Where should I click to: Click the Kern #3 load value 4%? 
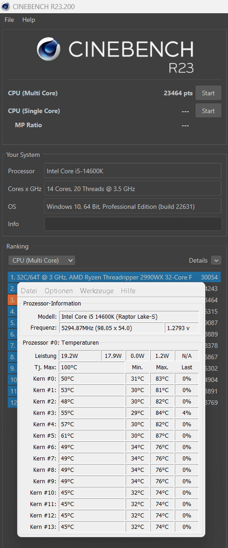[x=187, y=413]
